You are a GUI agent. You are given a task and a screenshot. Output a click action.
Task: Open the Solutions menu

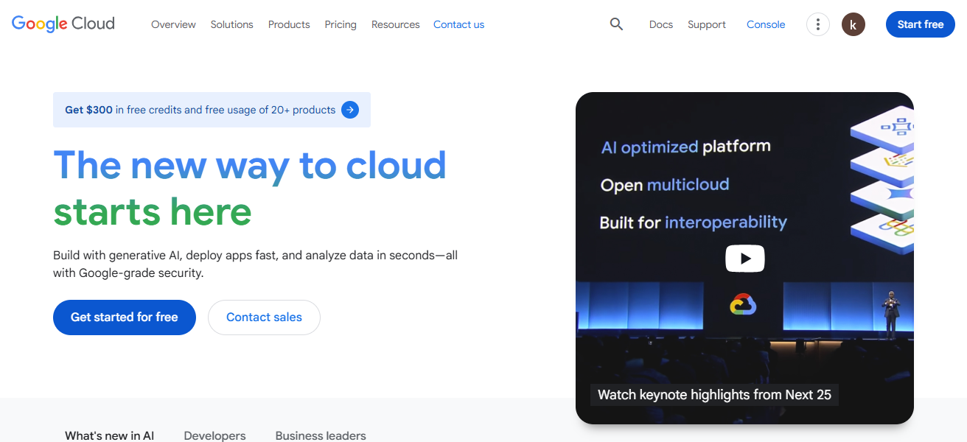[x=231, y=24]
